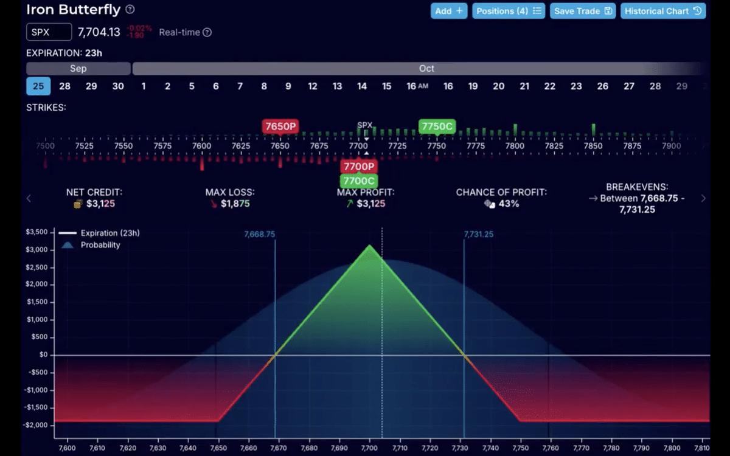Click the 7700C short call strike tag
The width and height of the screenshot is (730, 456).
pyautogui.click(x=359, y=181)
